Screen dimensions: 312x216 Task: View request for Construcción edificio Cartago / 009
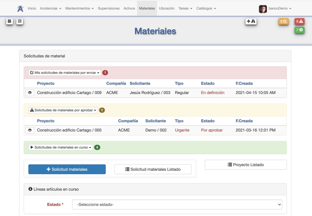click(x=30, y=93)
